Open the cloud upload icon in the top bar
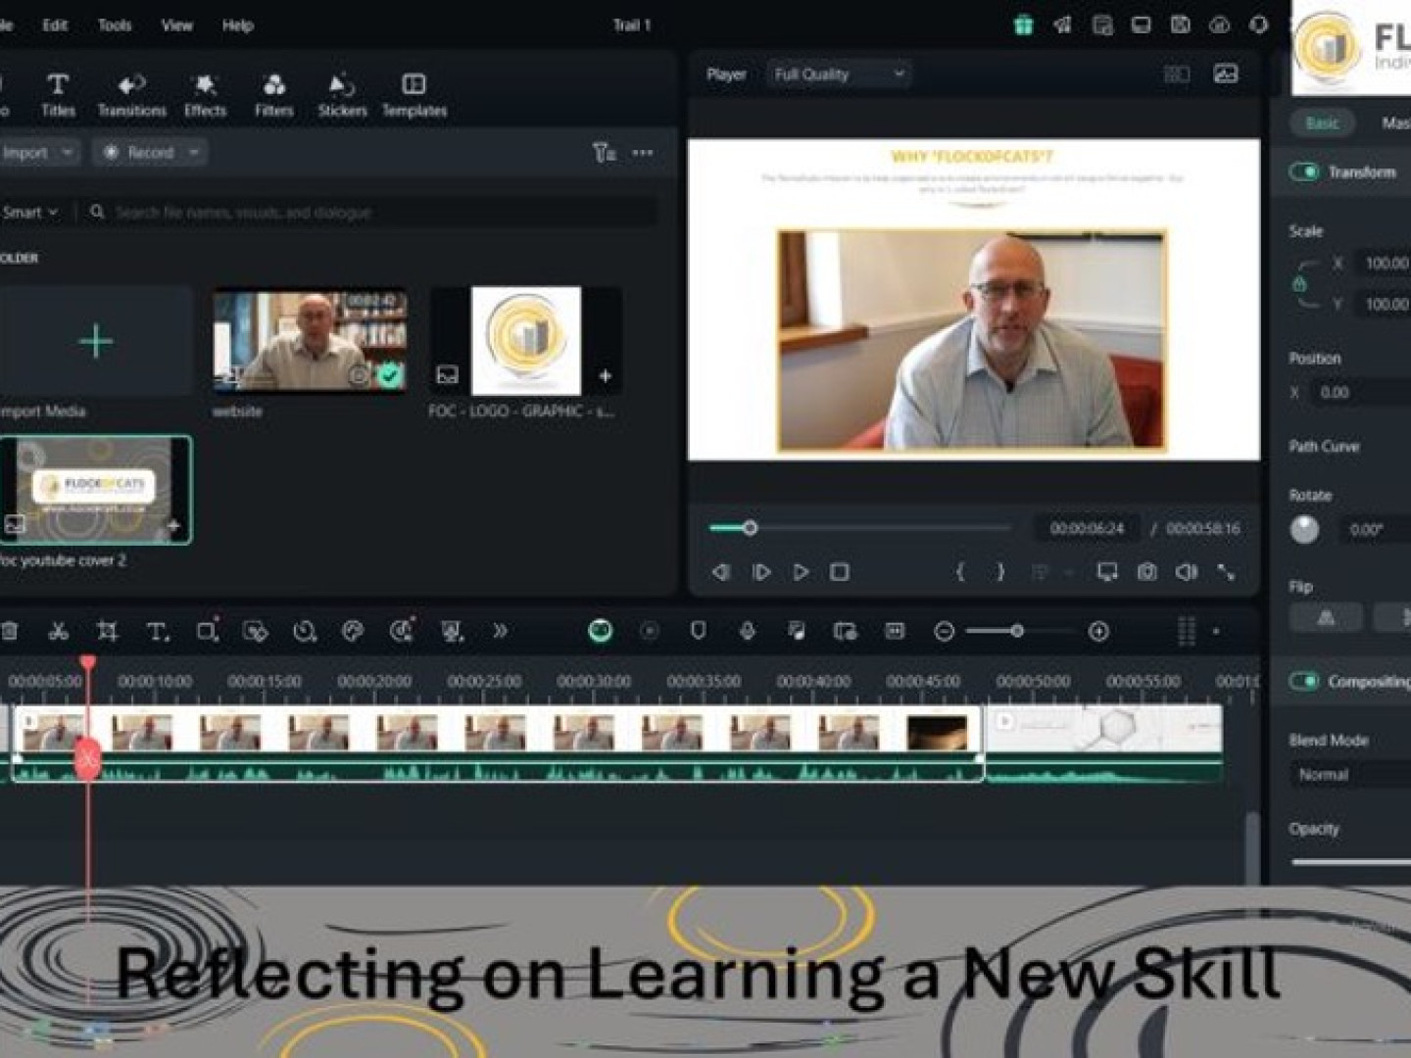 click(x=1219, y=25)
